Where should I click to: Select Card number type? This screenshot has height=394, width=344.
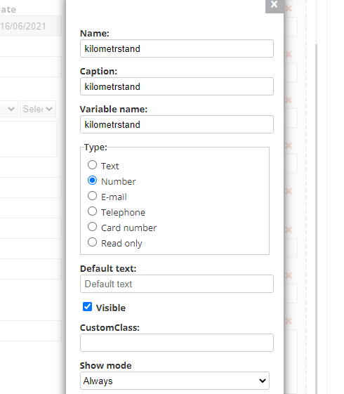(92, 227)
